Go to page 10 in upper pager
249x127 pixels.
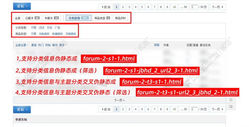[174, 7]
